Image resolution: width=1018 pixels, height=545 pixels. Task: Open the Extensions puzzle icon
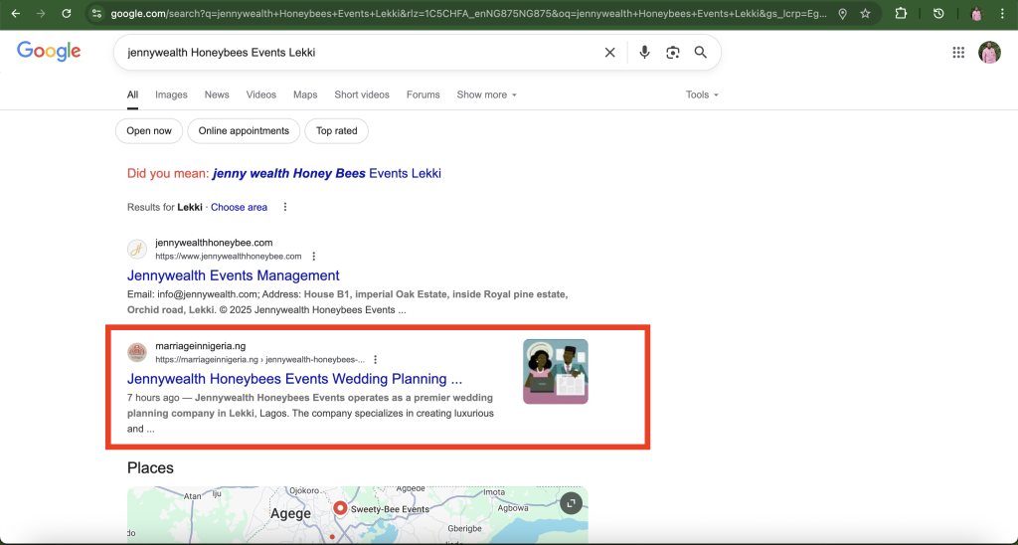click(901, 14)
